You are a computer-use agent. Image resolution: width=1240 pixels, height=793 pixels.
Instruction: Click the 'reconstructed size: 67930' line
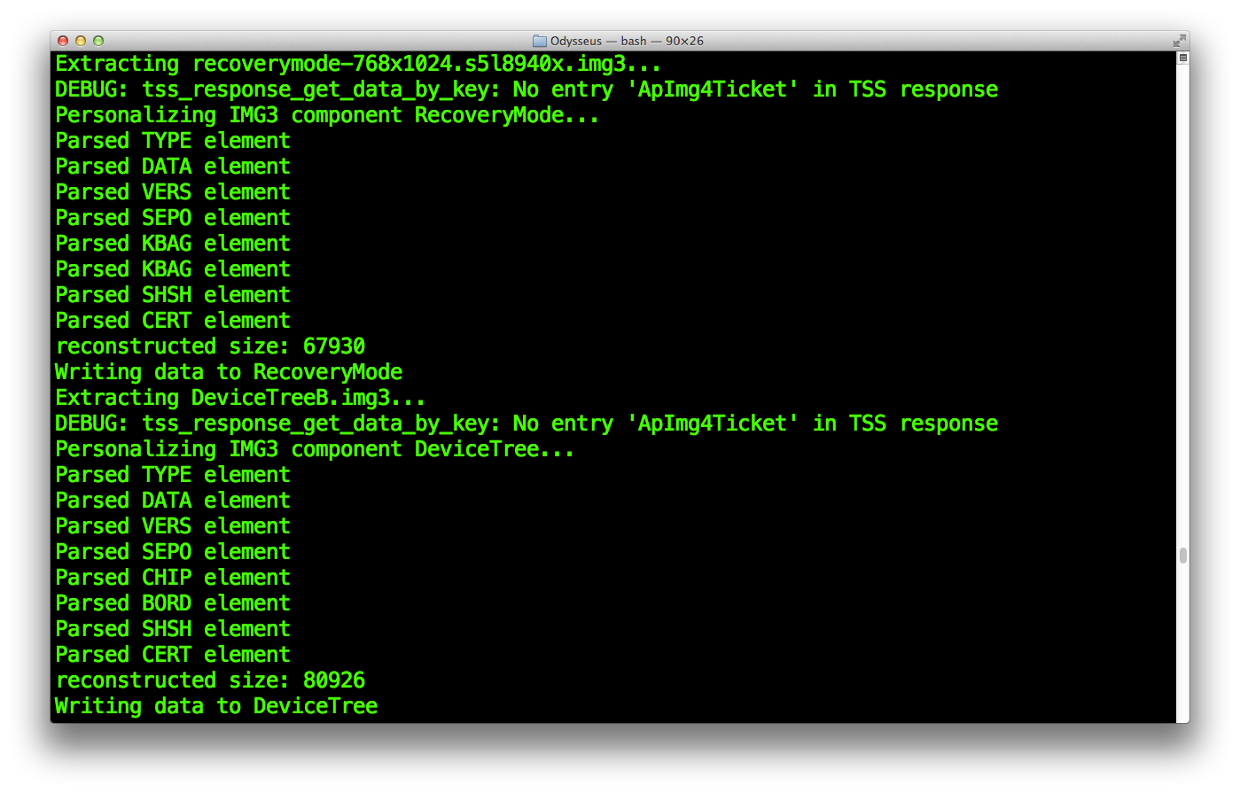(210, 346)
